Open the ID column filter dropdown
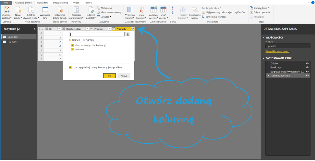The image size is (315, 161). pyautogui.click(x=59, y=29)
